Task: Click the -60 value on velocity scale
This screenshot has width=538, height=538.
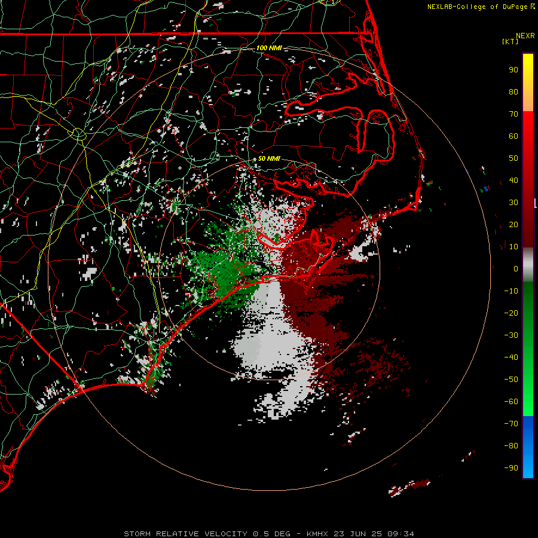Action: (x=511, y=402)
